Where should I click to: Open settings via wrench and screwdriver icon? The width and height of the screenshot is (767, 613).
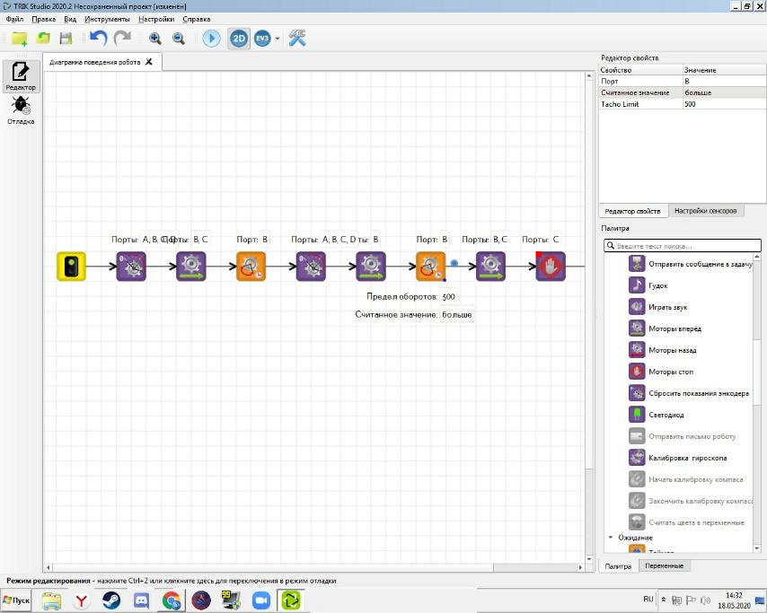297,38
